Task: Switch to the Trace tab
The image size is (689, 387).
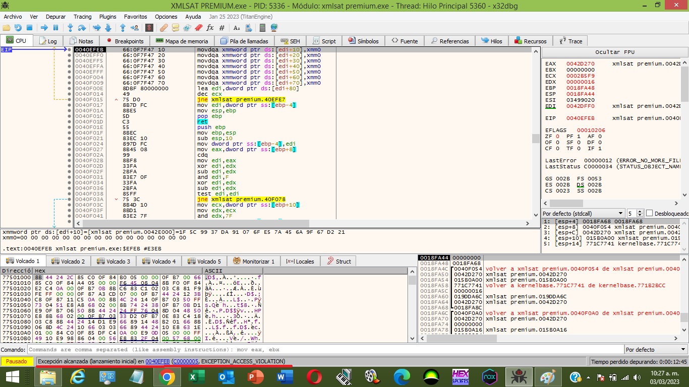Action: (570, 41)
